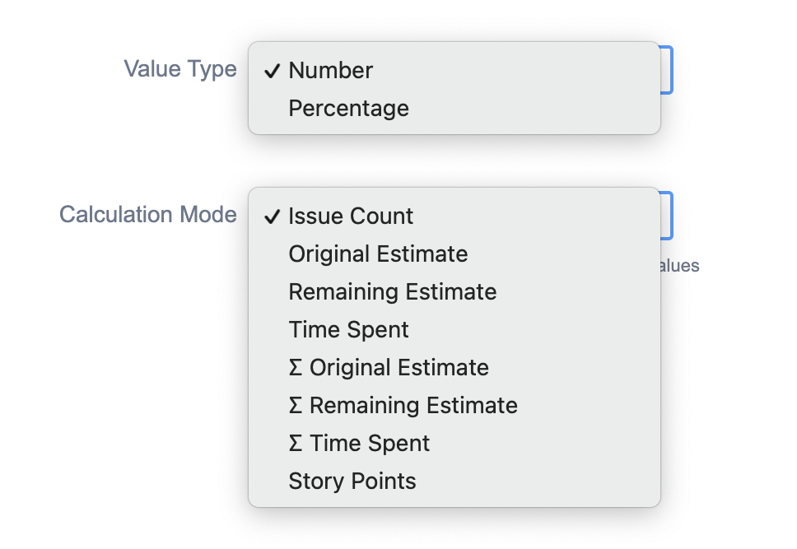797x549 pixels.
Task: Click the blue-highlighted Calculation Mode select box
Action: 667,215
